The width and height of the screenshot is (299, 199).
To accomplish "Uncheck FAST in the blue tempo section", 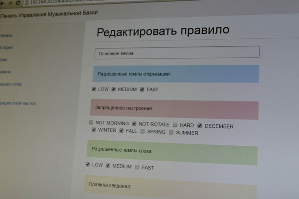I will (142, 90).
